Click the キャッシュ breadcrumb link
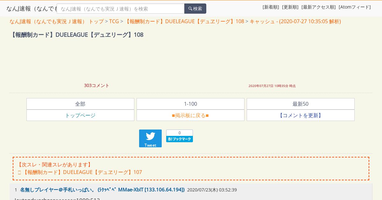382x200 pixels. (x=295, y=21)
